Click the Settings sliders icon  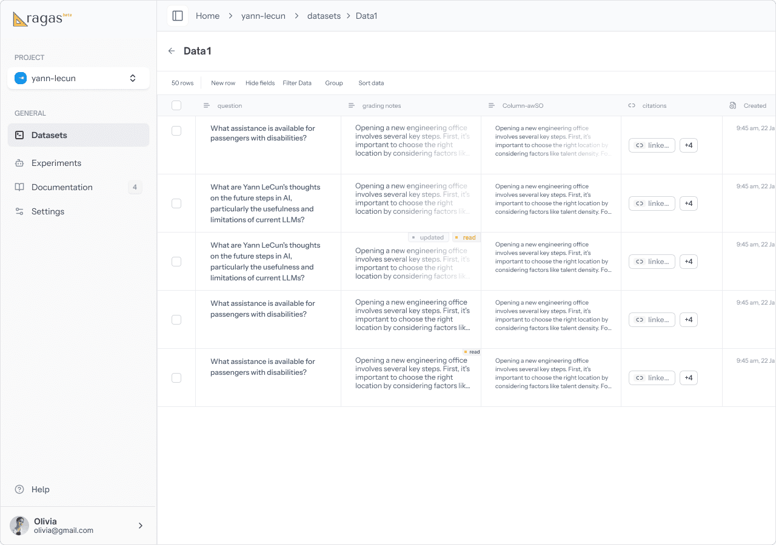point(19,211)
